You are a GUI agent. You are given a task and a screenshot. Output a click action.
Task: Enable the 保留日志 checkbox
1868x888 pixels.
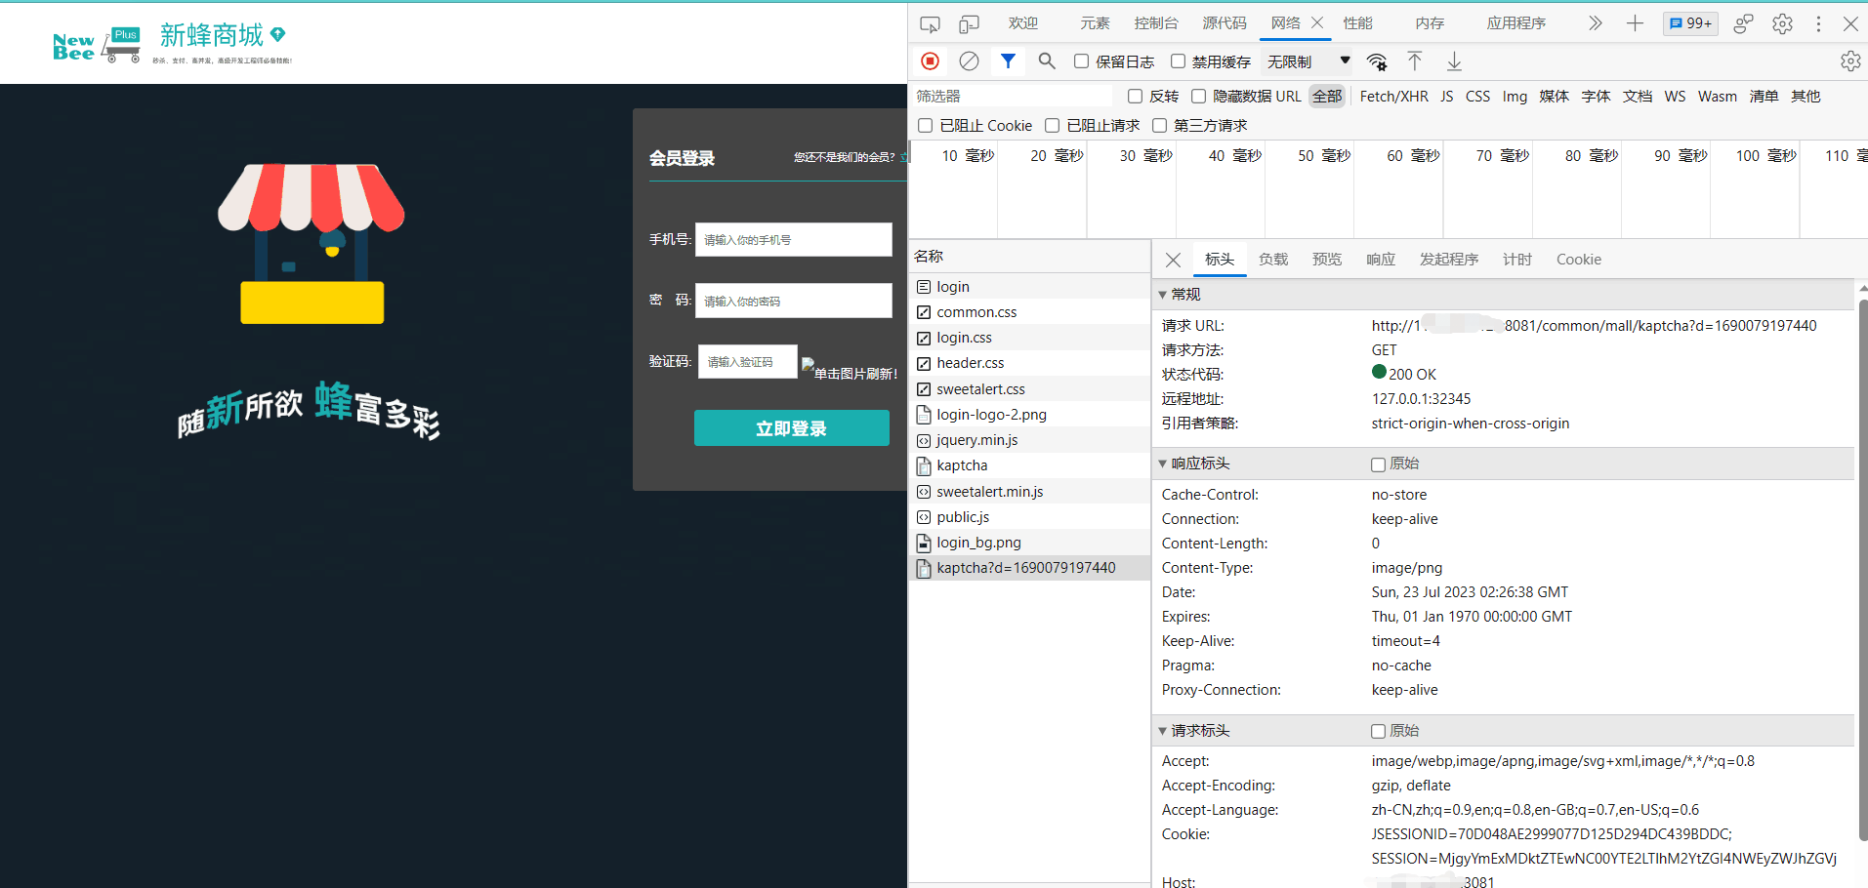pyautogui.click(x=1080, y=61)
